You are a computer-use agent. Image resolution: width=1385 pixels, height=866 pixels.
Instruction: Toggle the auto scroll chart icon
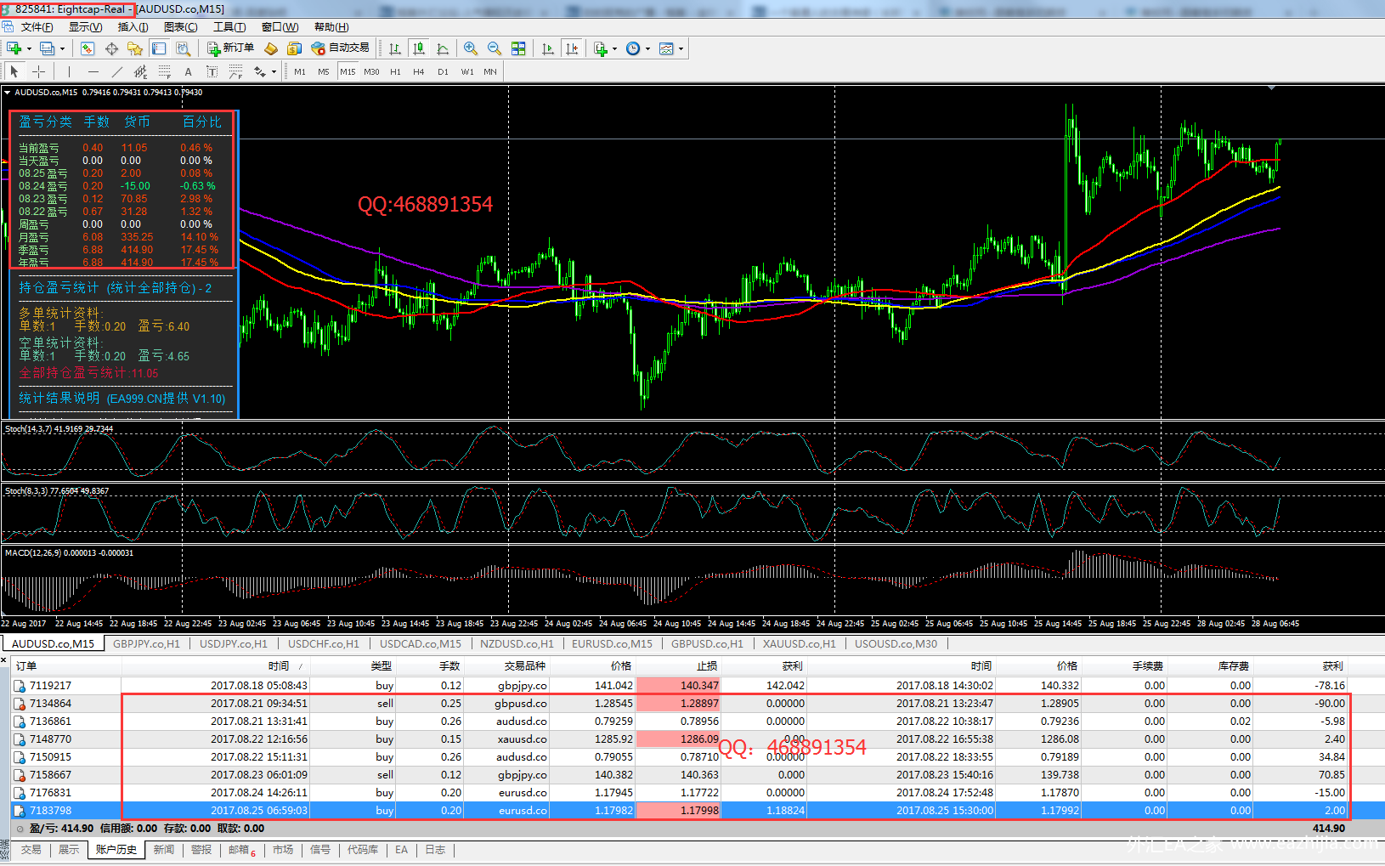click(x=548, y=48)
